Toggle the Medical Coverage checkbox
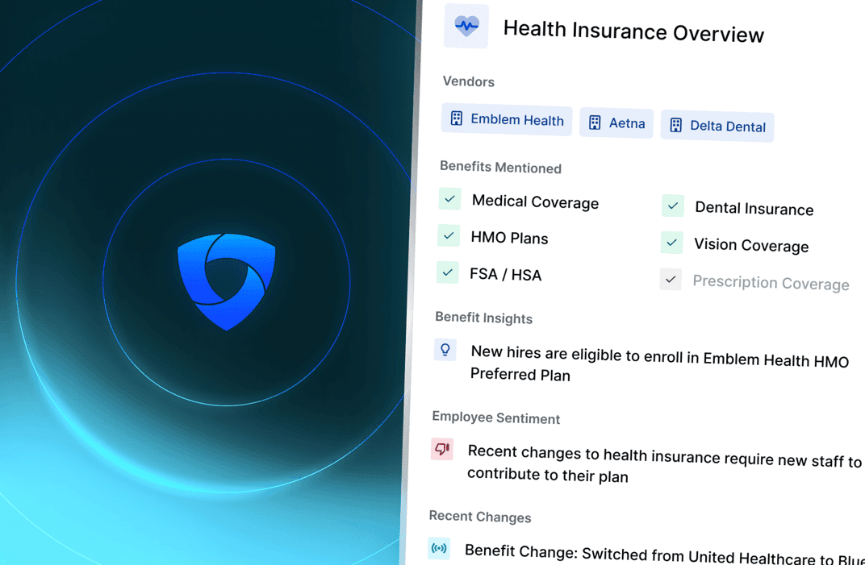This screenshot has width=865, height=565. pyautogui.click(x=449, y=198)
